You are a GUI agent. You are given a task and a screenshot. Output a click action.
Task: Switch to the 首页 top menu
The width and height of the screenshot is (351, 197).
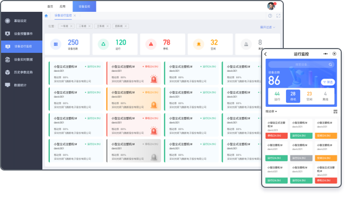pyautogui.click(x=50, y=6)
